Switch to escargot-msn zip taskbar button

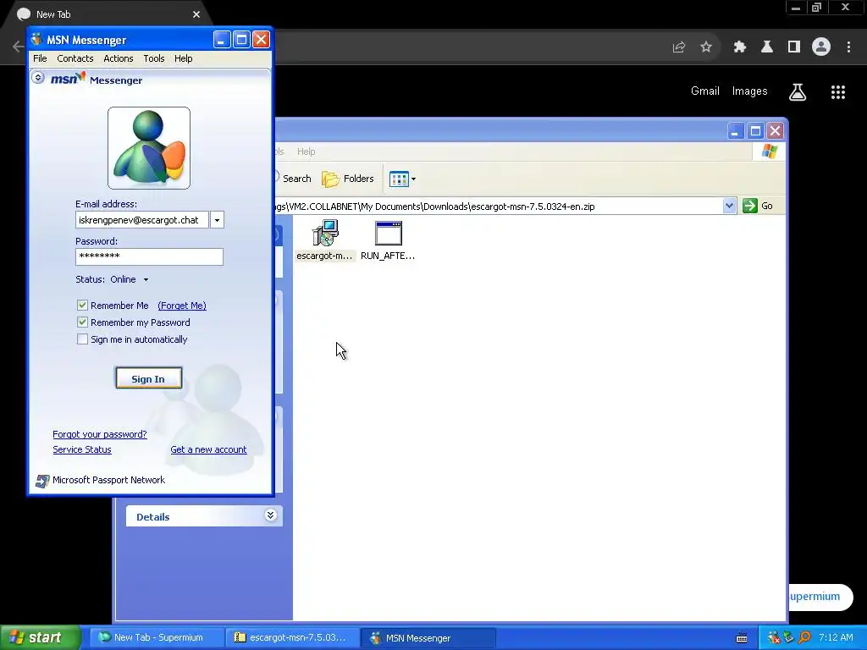click(293, 638)
